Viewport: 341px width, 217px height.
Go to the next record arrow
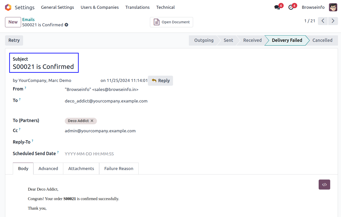333,21
